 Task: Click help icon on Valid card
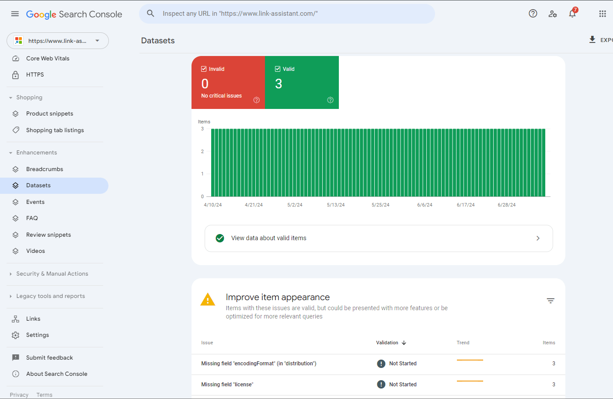tap(331, 100)
